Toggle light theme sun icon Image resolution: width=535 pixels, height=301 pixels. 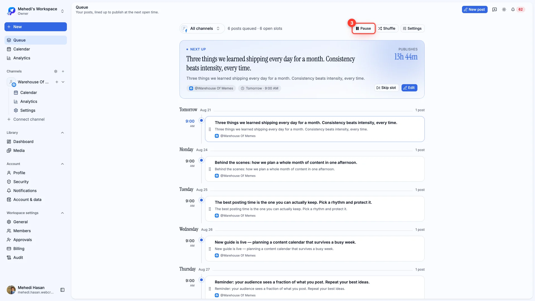pos(504,9)
